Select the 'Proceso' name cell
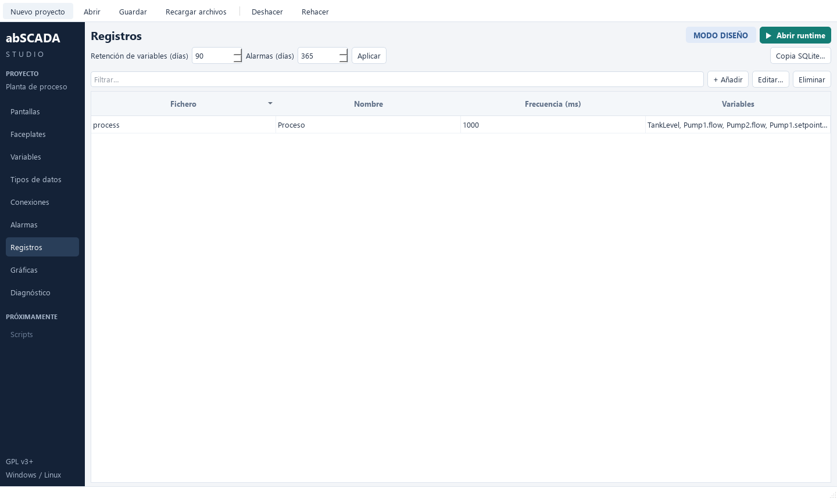The width and height of the screenshot is (837, 499). (x=369, y=125)
